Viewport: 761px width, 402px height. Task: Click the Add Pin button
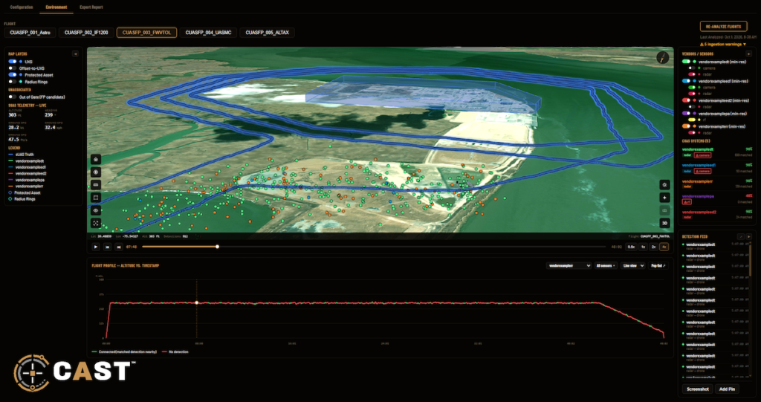(x=727, y=389)
